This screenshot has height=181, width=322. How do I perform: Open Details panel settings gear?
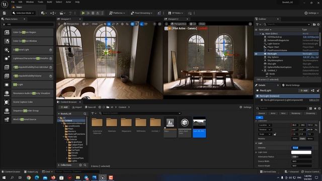[319, 108]
